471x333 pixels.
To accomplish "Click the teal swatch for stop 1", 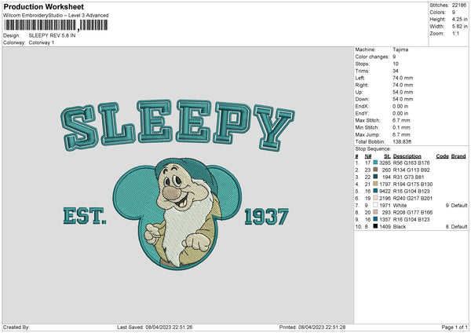I will click(x=375, y=163).
